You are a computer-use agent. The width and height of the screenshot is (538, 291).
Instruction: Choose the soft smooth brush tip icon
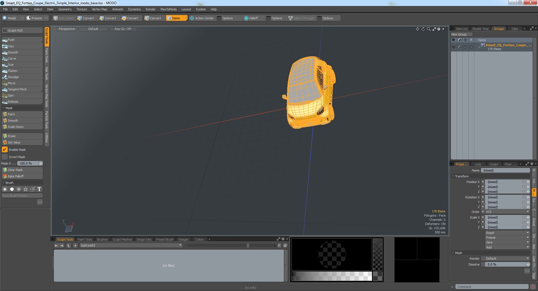[x=5, y=189]
